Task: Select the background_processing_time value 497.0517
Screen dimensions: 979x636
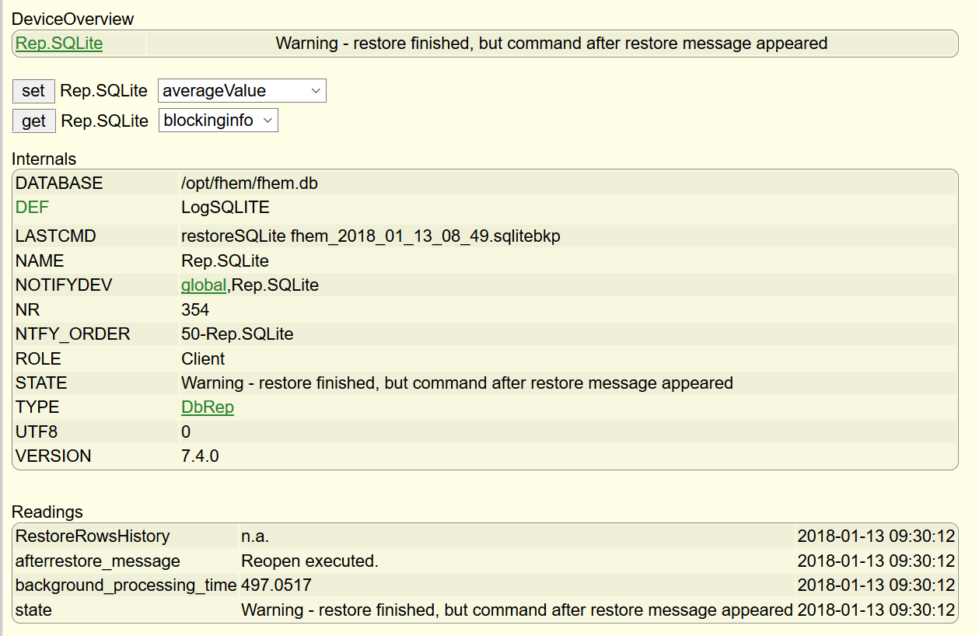Action: (x=276, y=585)
